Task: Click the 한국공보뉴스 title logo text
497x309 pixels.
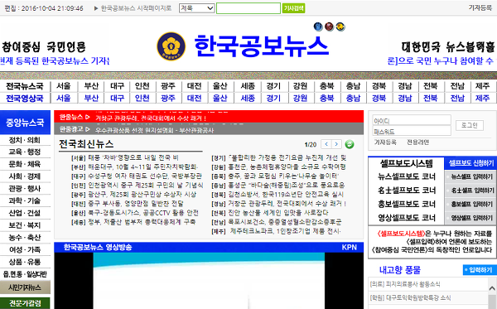Action: coord(261,46)
